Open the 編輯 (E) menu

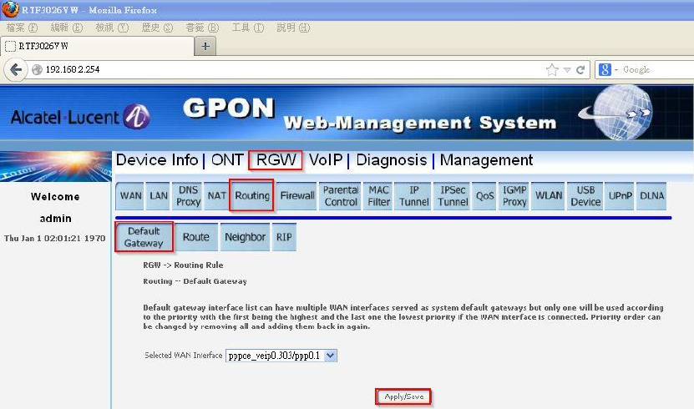pos(67,28)
